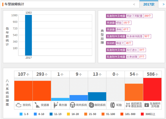
Task: Click the brake disc 制动系统 icon
Action: coord(91,105)
